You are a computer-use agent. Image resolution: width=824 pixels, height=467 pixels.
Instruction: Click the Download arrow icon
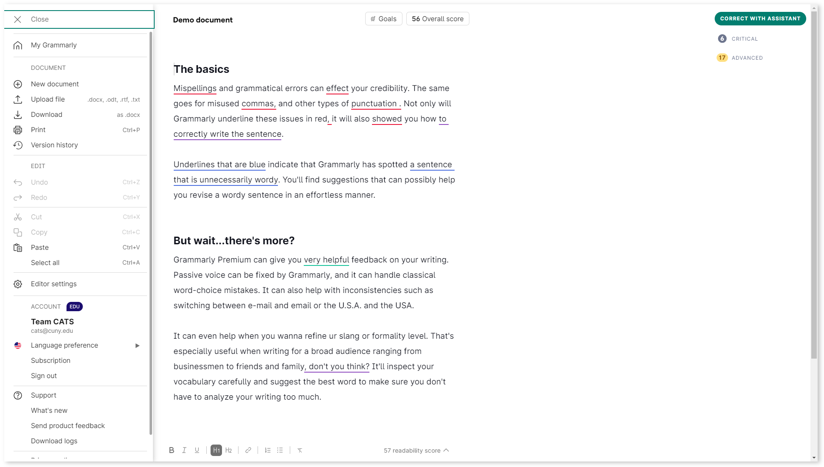click(x=18, y=115)
